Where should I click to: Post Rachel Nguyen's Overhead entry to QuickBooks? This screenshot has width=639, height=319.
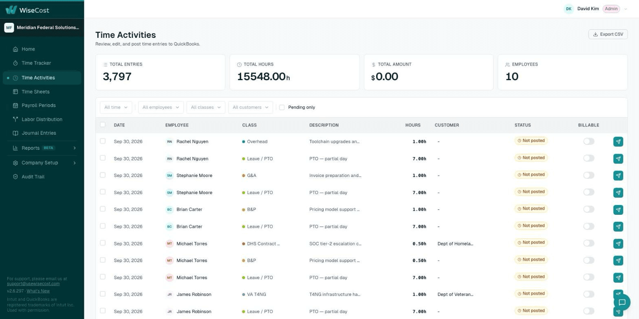618,142
